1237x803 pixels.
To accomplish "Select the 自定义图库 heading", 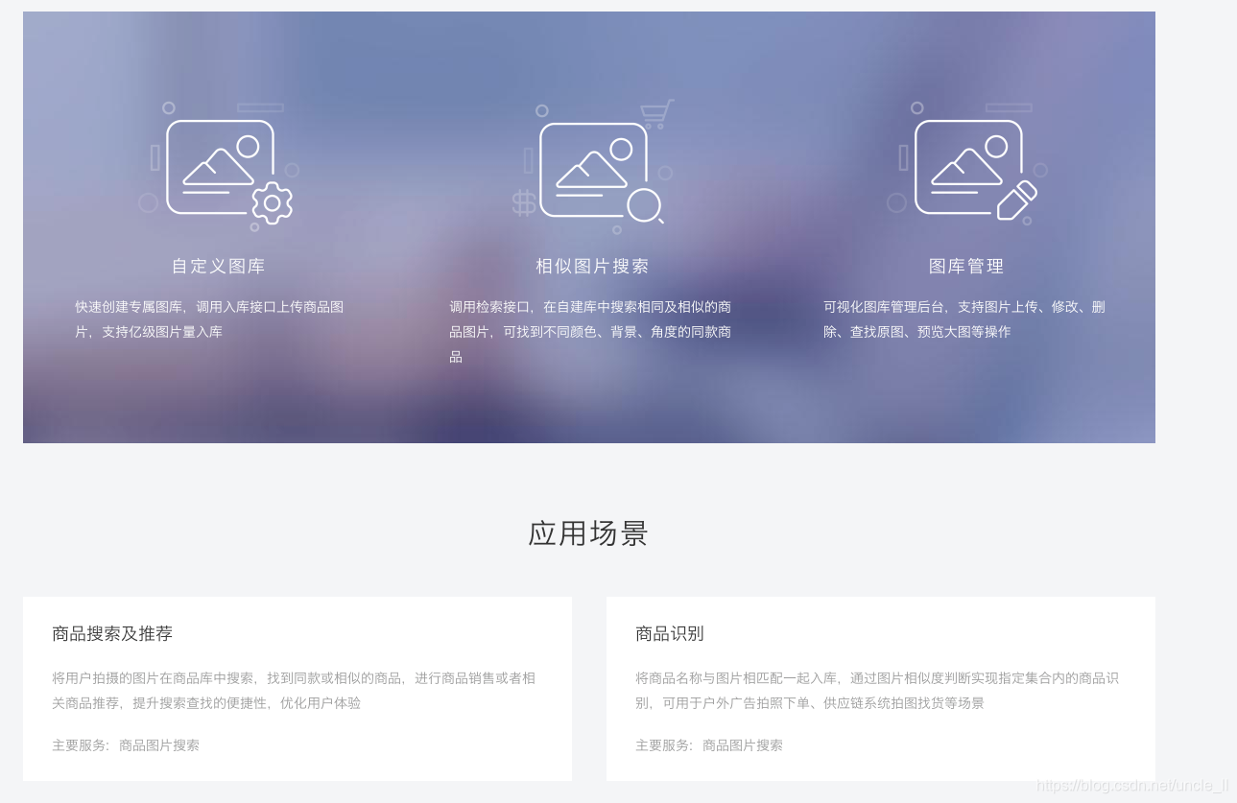I will 219,267.
